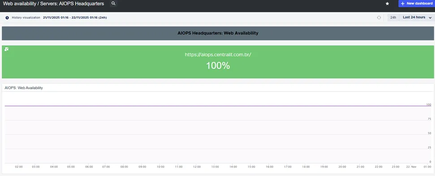Click the 12:00 label on time axis
The image size is (435, 176).
197,167
